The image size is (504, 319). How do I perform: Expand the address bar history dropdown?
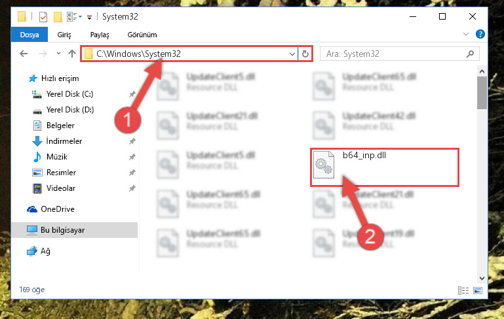292,54
